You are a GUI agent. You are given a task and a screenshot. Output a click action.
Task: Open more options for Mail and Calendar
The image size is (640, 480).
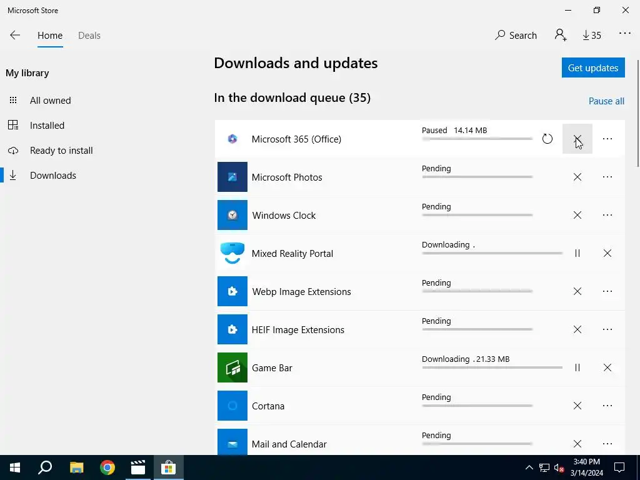pos(607,444)
